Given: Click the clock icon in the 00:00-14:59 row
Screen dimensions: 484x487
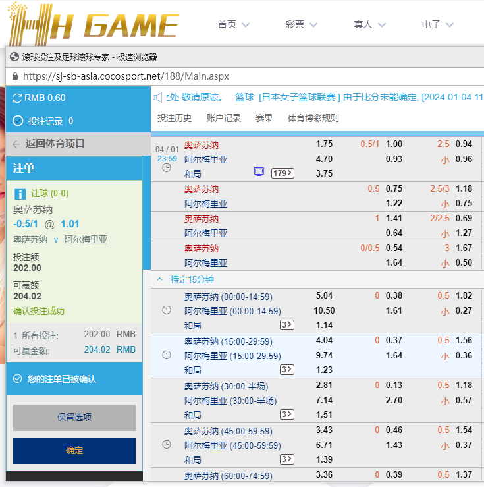Looking at the screenshot, I should click(x=167, y=310).
